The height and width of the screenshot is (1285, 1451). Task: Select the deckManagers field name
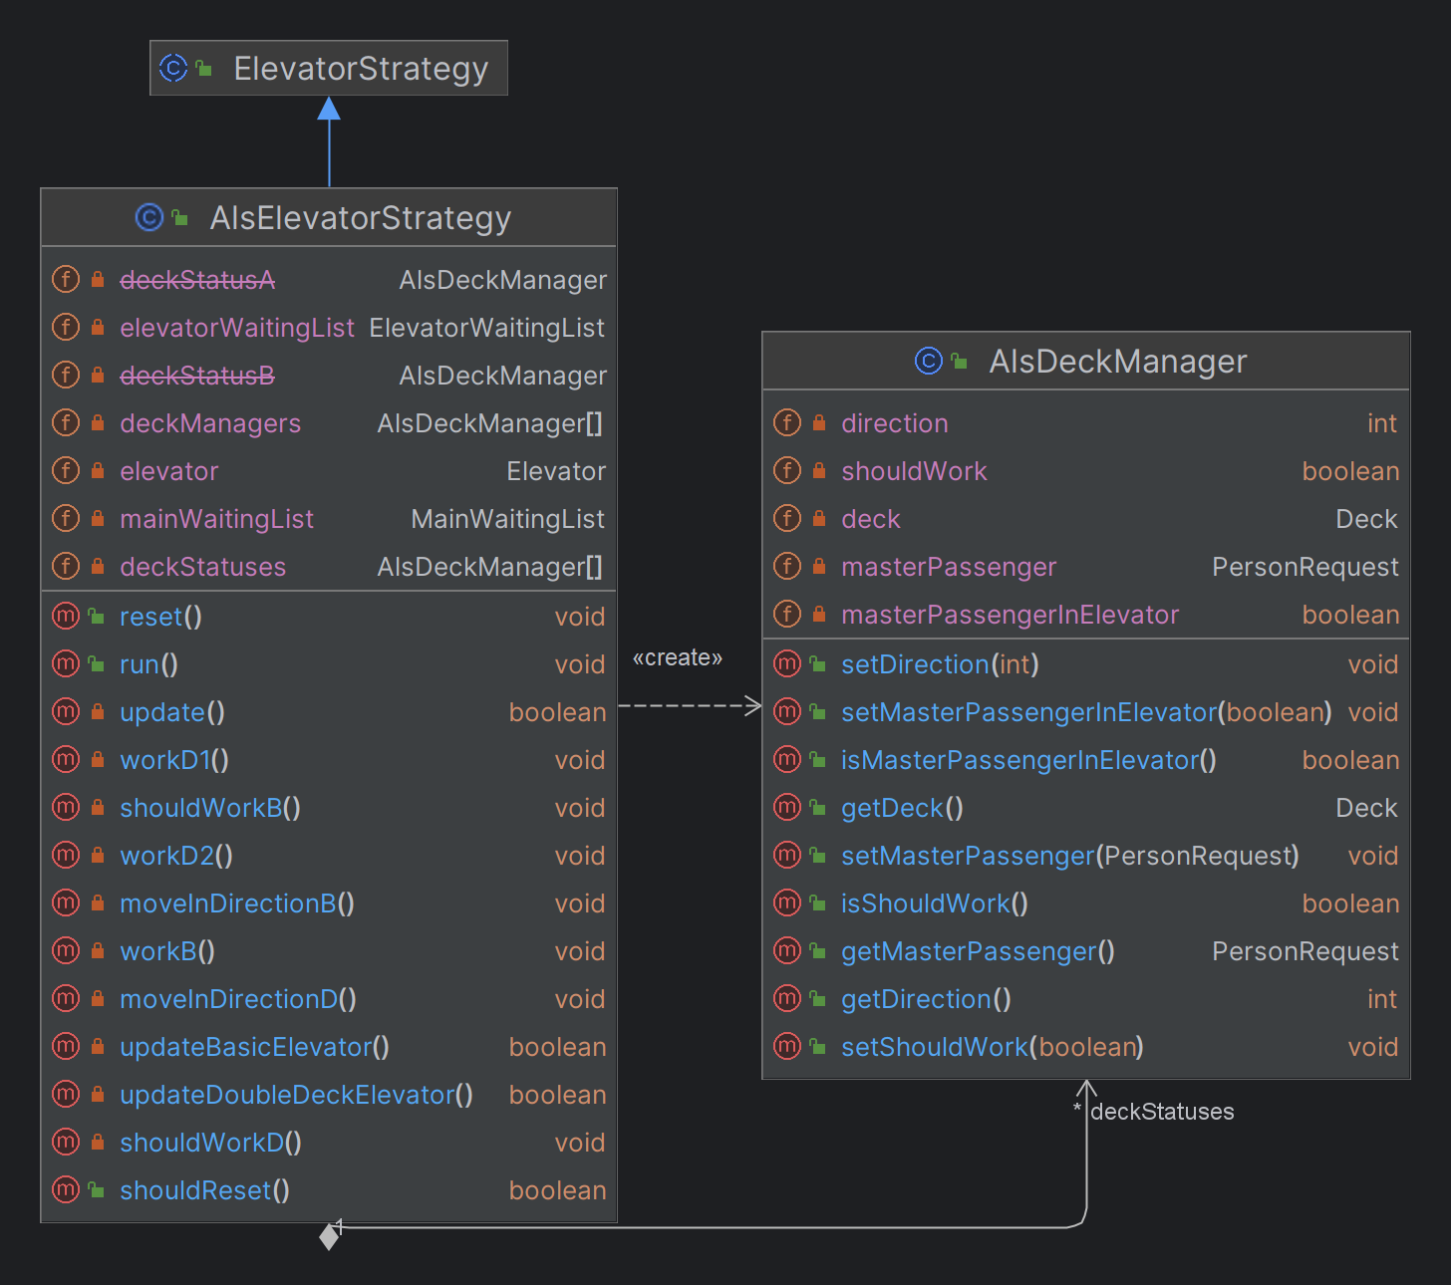(x=210, y=423)
